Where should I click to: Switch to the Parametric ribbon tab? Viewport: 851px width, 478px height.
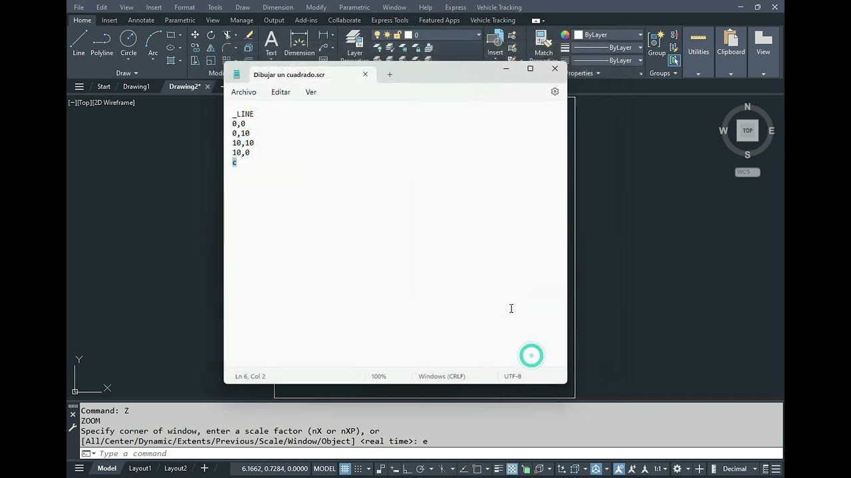coord(180,20)
